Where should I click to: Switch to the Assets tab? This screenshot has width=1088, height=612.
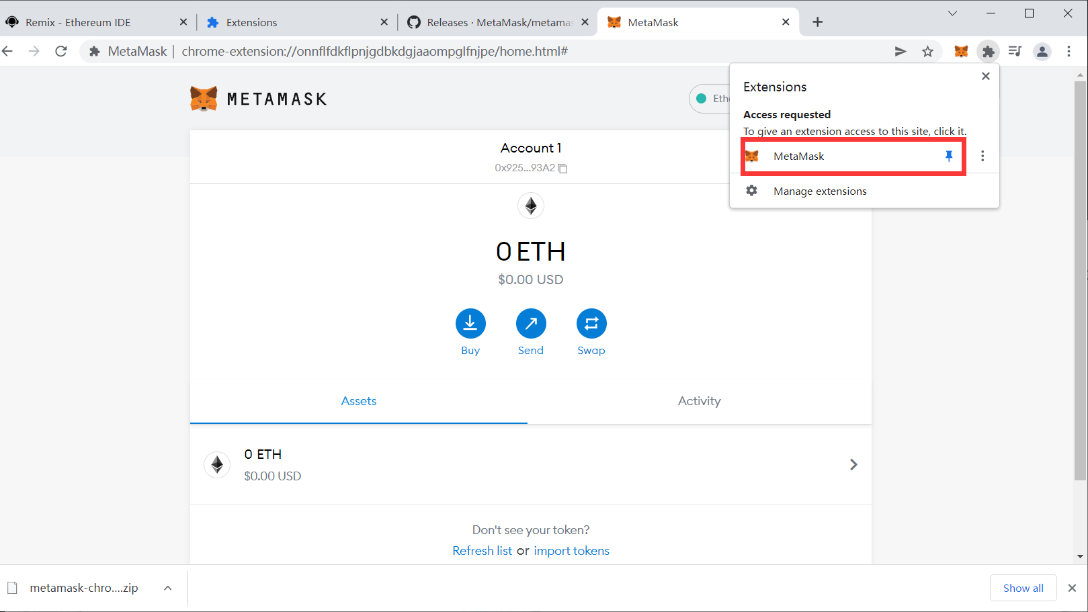[359, 401]
